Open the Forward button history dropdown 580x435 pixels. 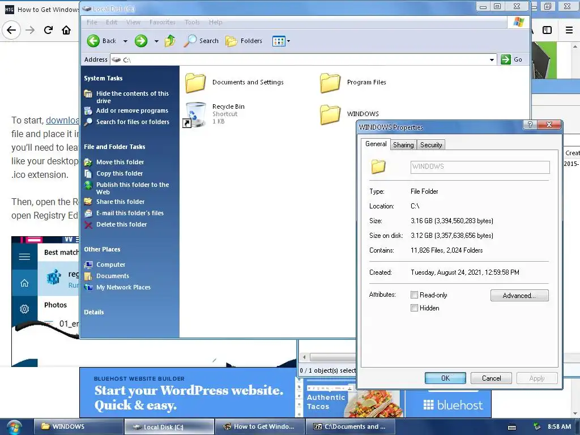tap(156, 41)
